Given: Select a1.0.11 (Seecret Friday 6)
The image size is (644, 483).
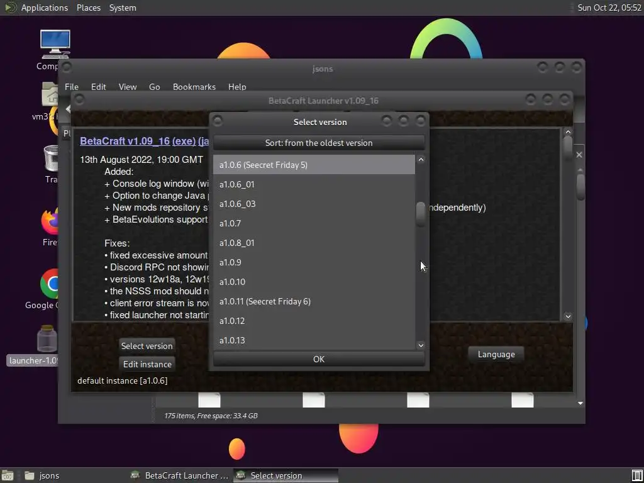Looking at the screenshot, I should click(x=314, y=301).
